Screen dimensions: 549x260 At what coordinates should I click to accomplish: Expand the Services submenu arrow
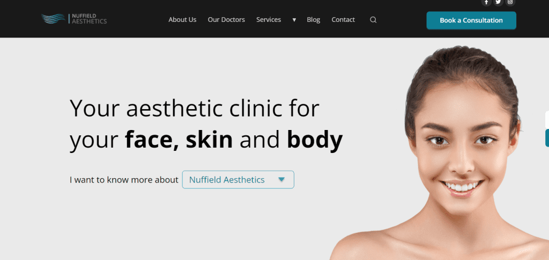coord(294,20)
